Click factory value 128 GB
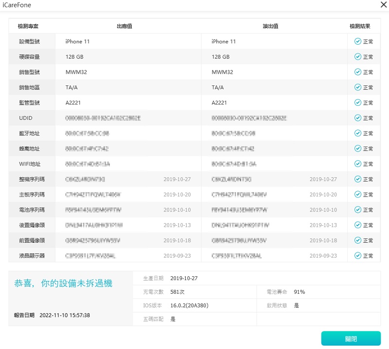 [74, 57]
